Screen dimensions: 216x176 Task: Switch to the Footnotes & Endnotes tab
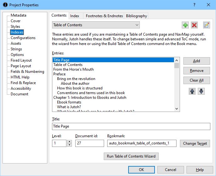point(104,16)
